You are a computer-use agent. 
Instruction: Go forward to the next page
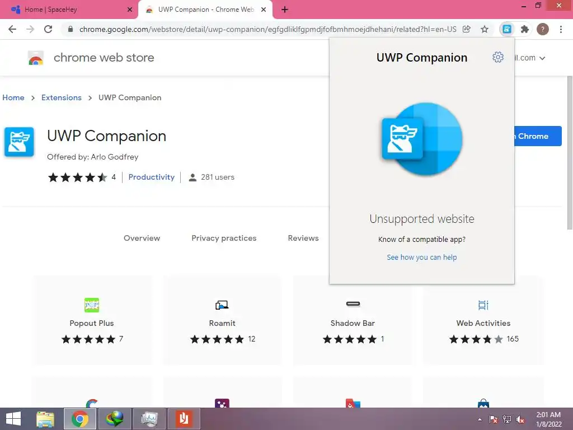click(x=30, y=29)
